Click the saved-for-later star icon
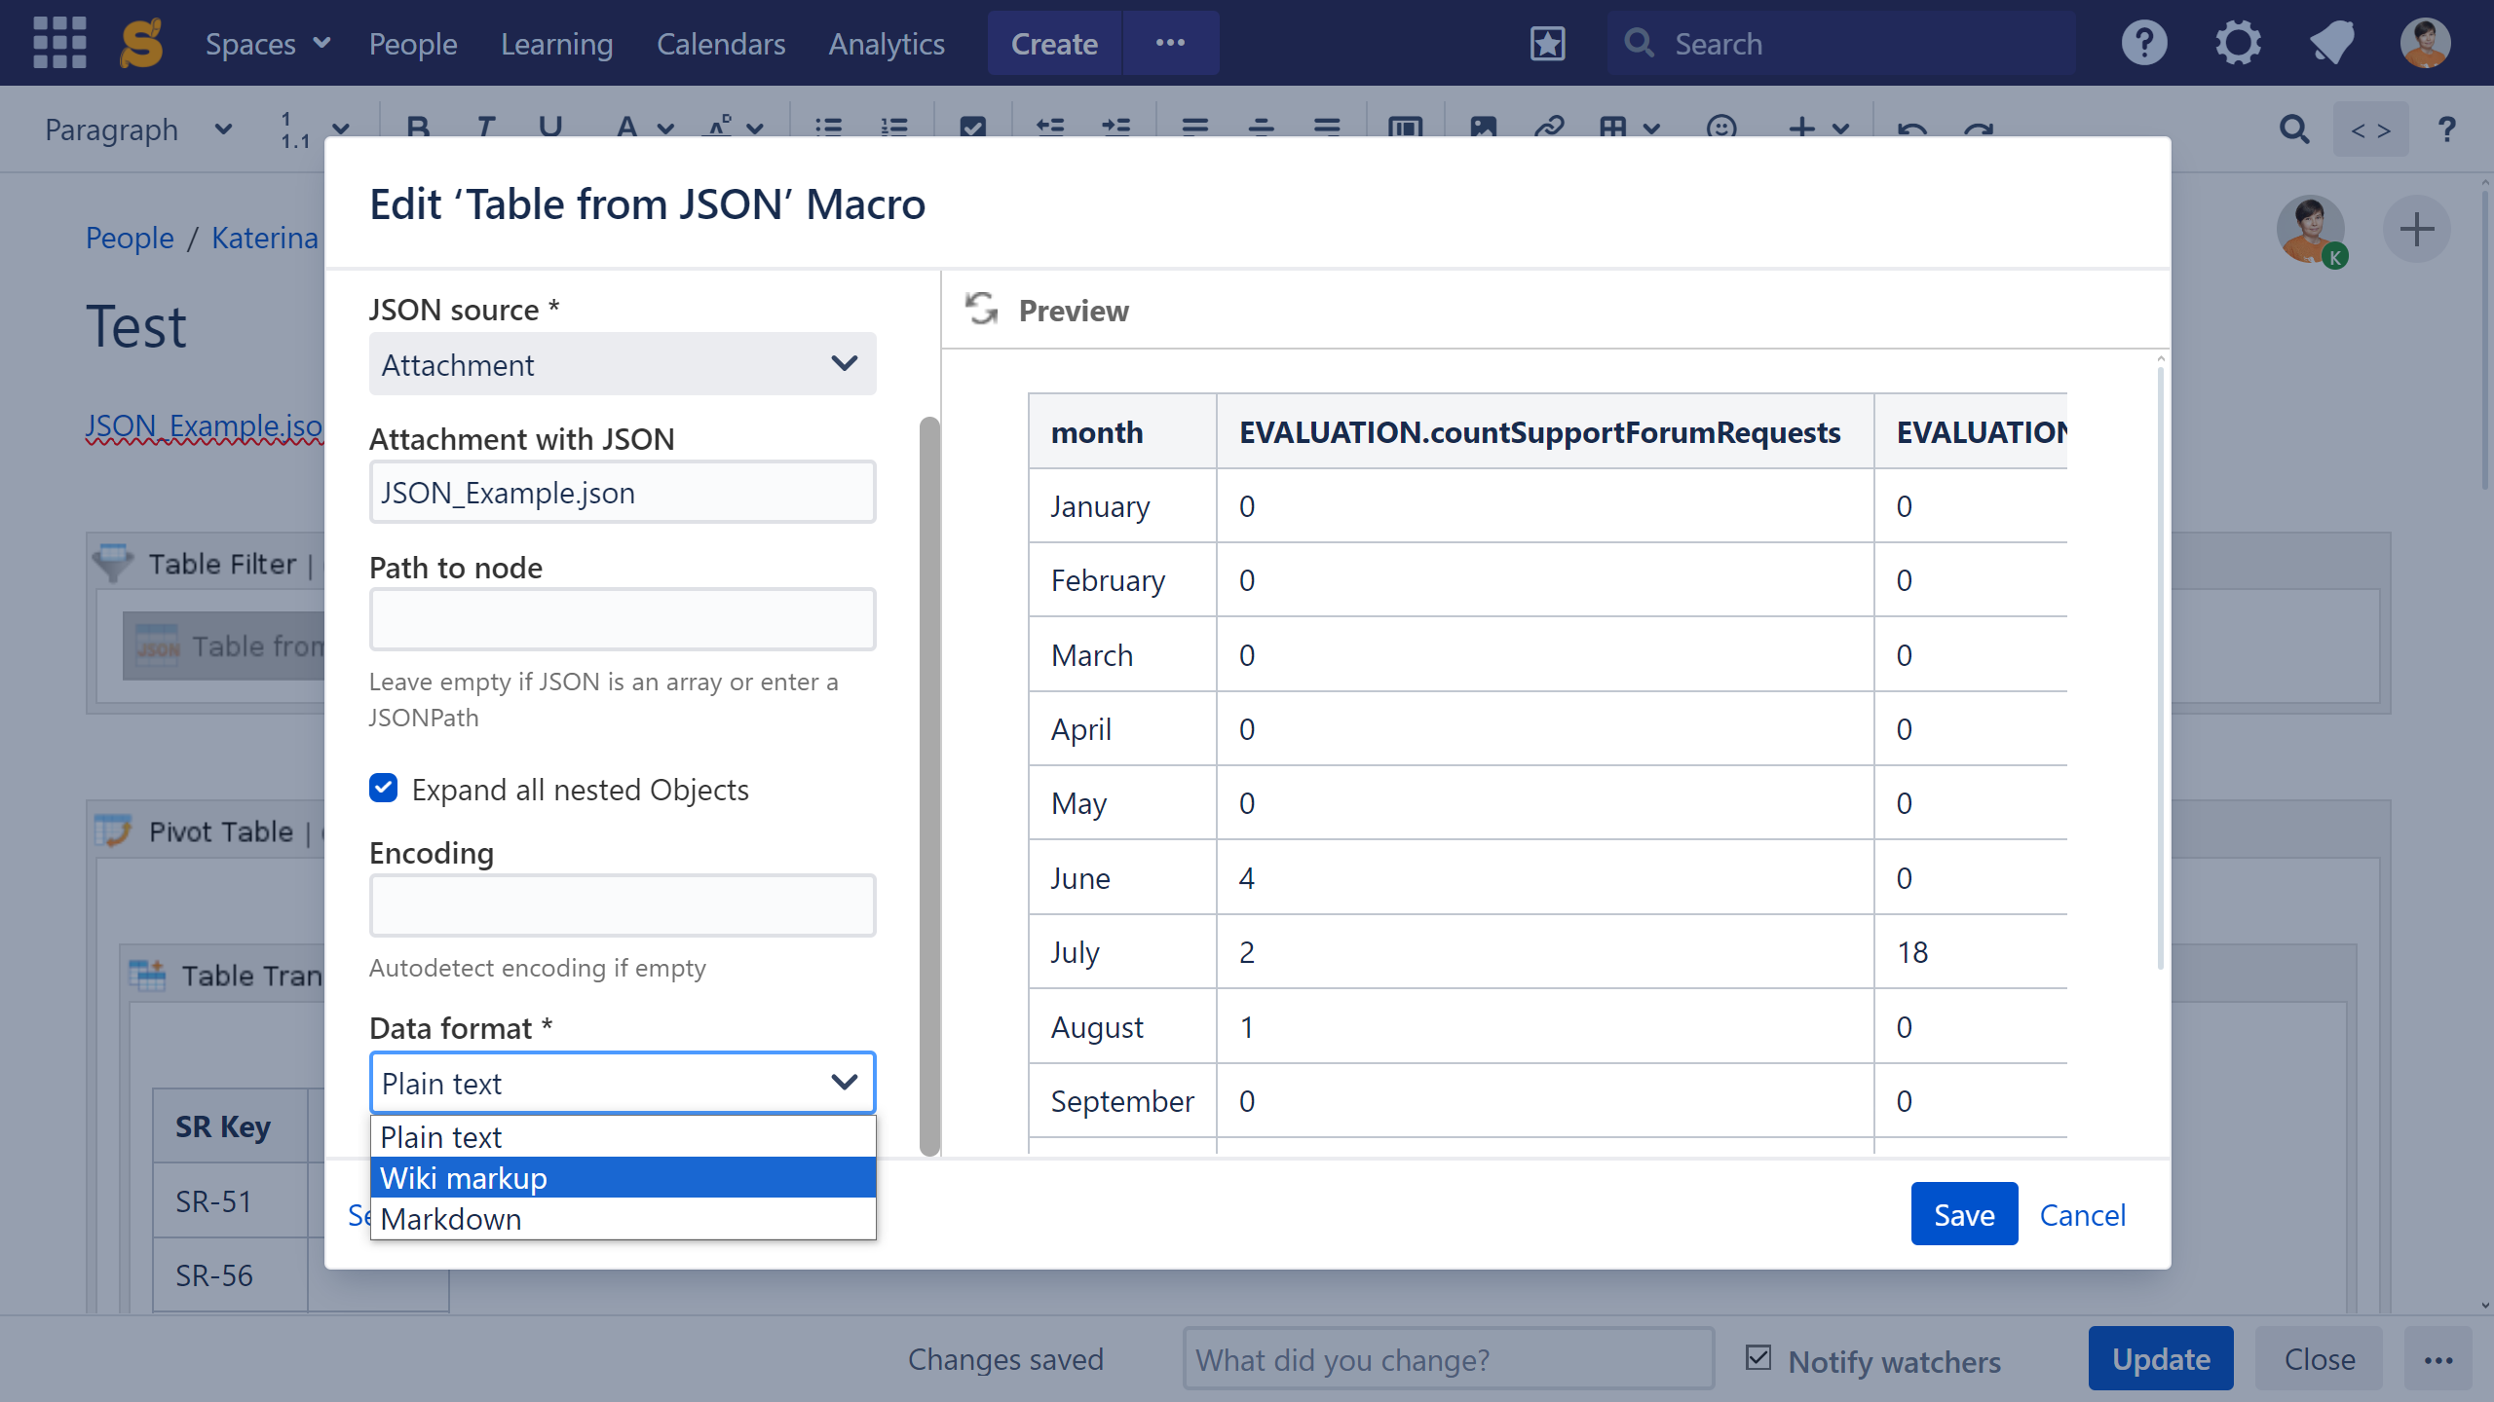The width and height of the screenshot is (2494, 1402). tap(1547, 43)
